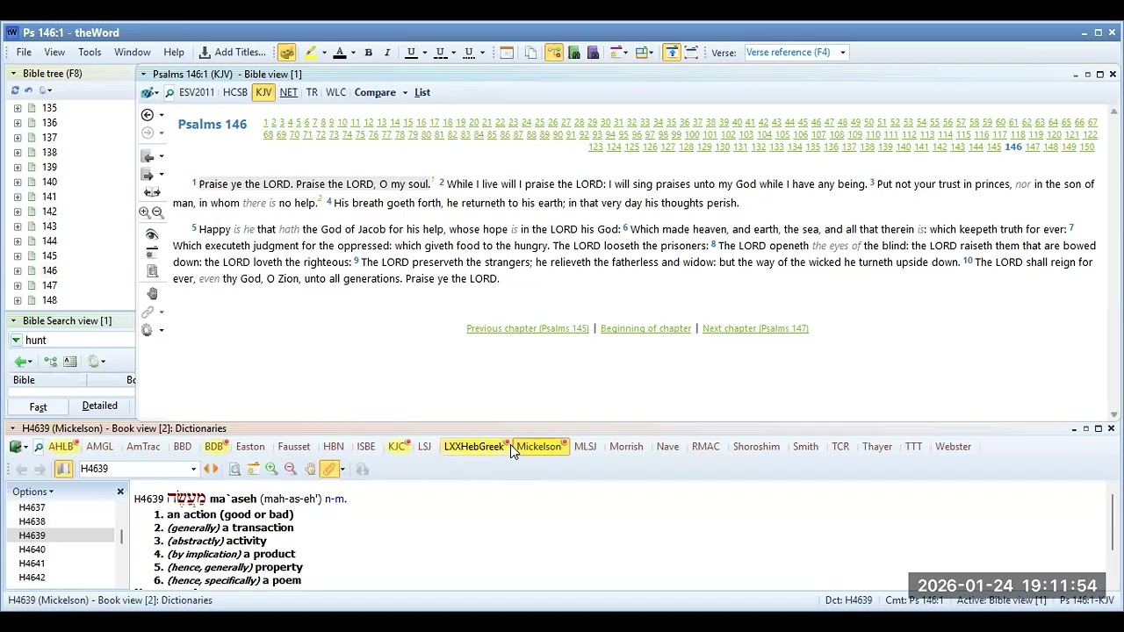Toggle bold formatting
The height and width of the screenshot is (632, 1124).
(368, 53)
